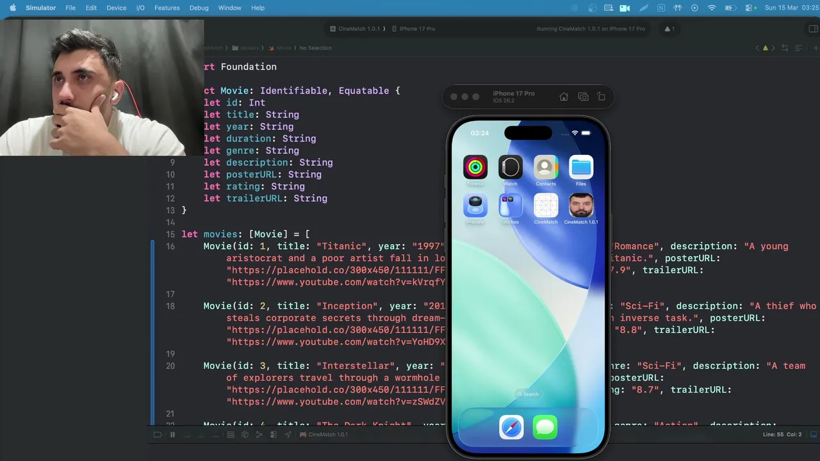Hide the debug area with the left icon
Screen dimensions: 820x461
point(157,435)
